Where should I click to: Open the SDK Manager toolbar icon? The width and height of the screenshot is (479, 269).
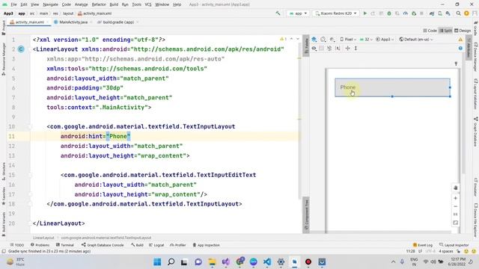point(448,13)
